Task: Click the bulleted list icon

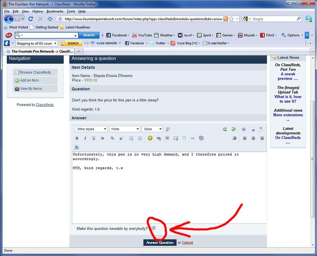Action: [131, 138]
